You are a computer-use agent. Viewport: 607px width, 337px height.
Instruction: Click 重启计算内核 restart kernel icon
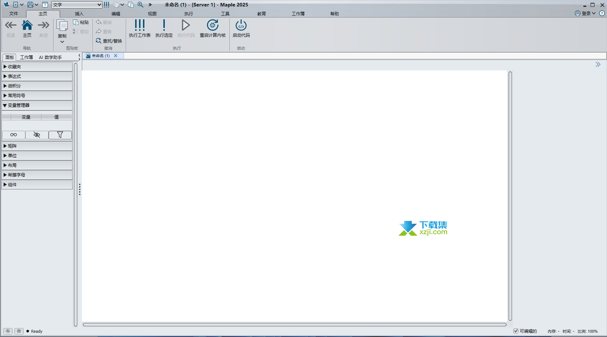pos(213,25)
